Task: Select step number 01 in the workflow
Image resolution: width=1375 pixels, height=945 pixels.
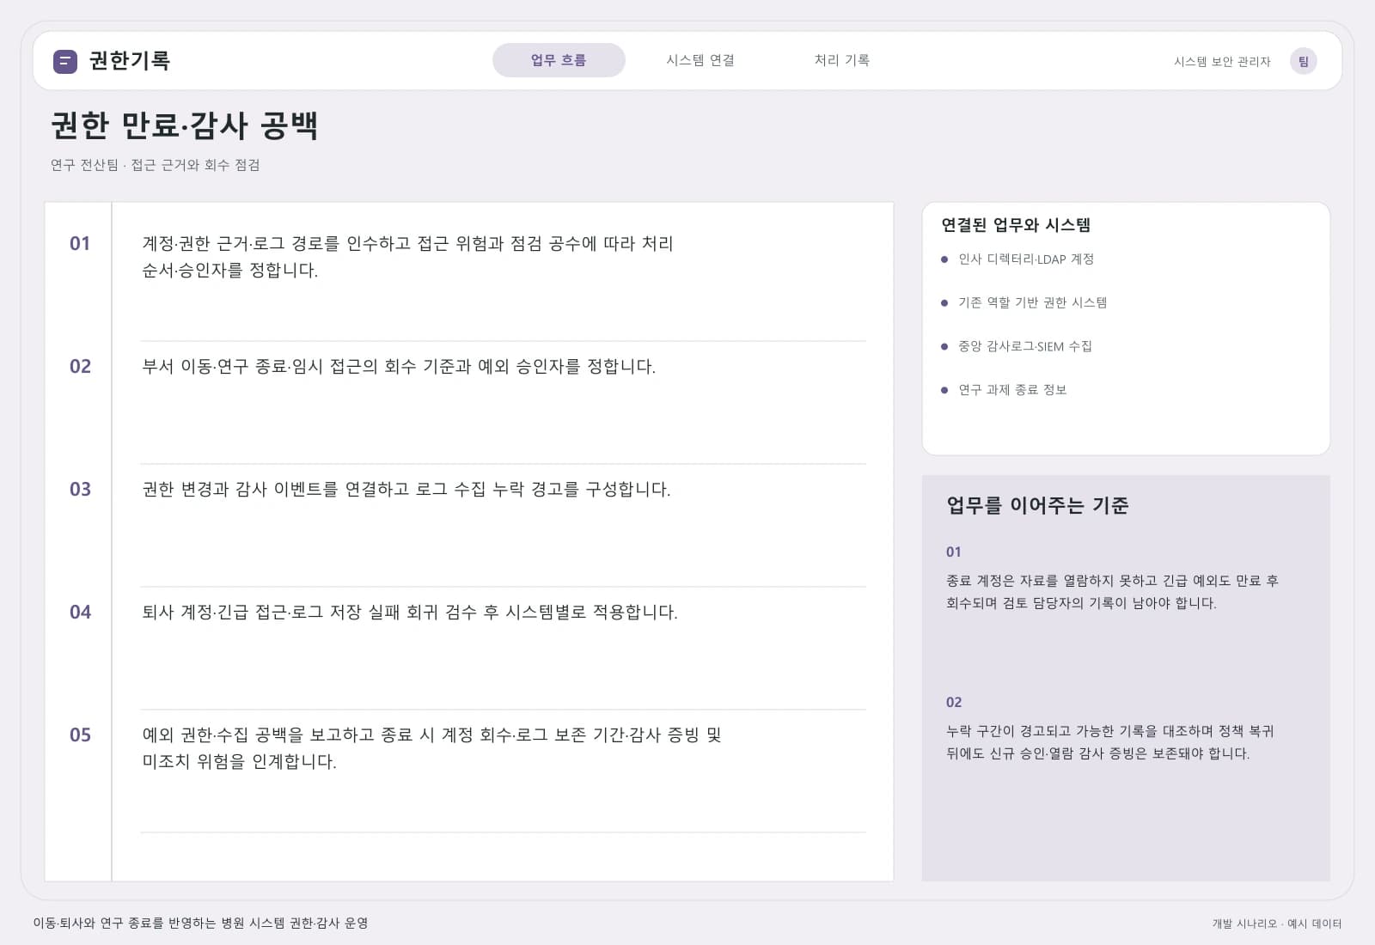Action: [x=80, y=243]
